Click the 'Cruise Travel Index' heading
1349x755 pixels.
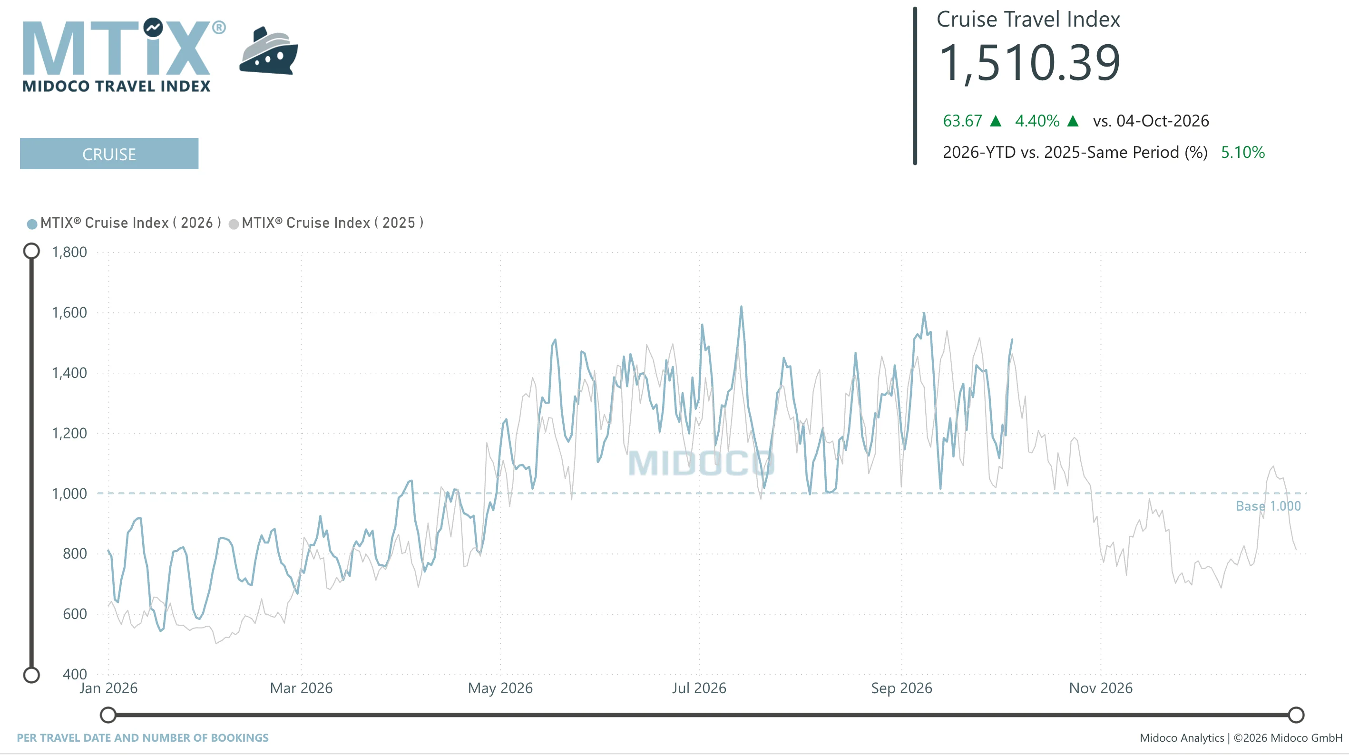click(1028, 19)
